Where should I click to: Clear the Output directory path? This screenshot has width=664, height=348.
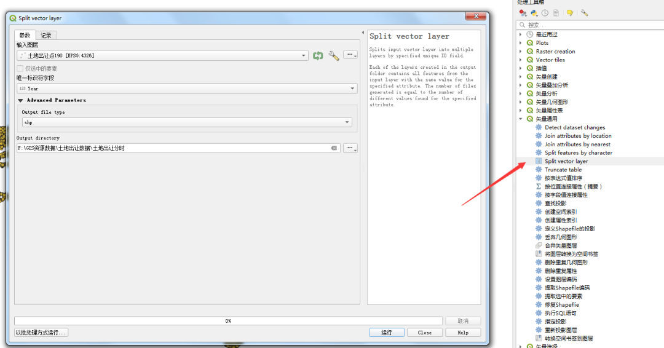tap(334, 148)
